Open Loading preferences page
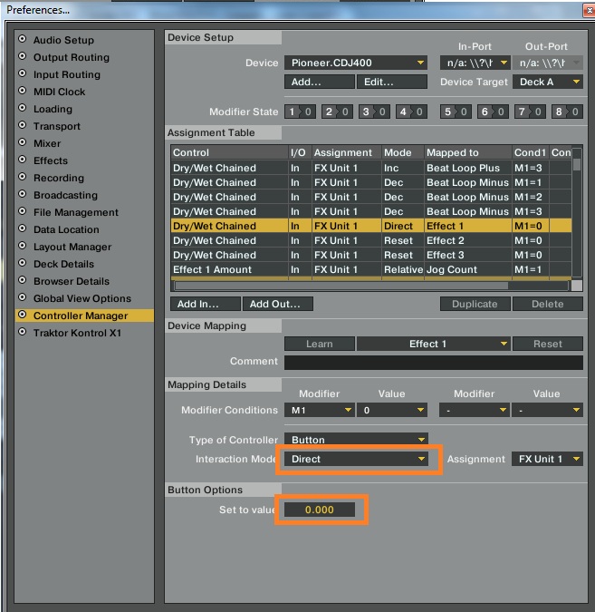This screenshot has width=595, height=612. click(53, 109)
